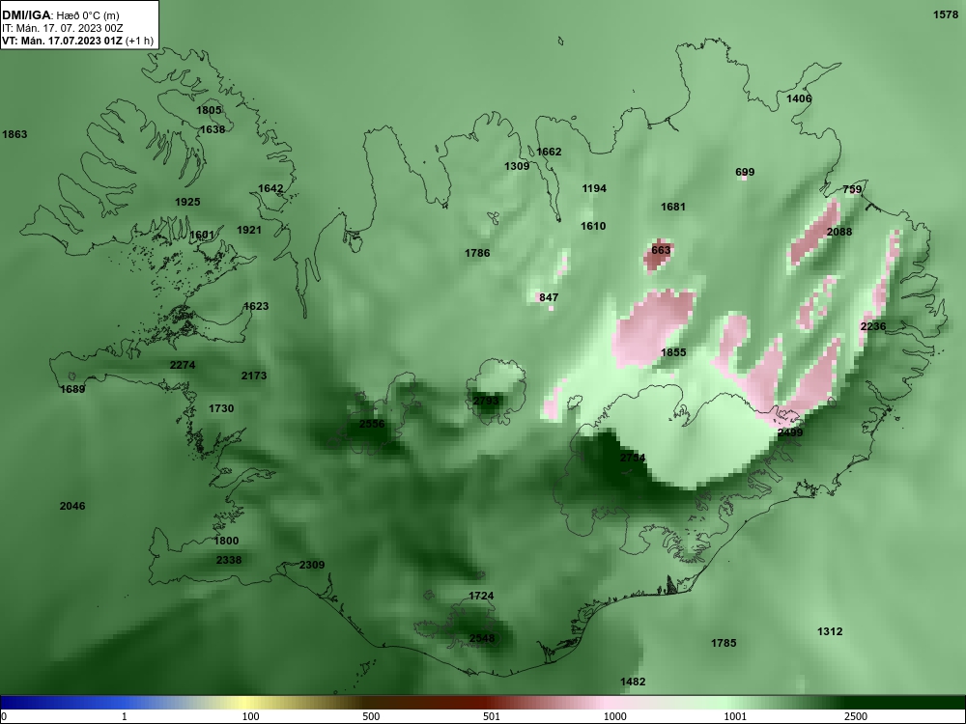
Task: Click the VT valid time line
Action: [x=77, y=42]
